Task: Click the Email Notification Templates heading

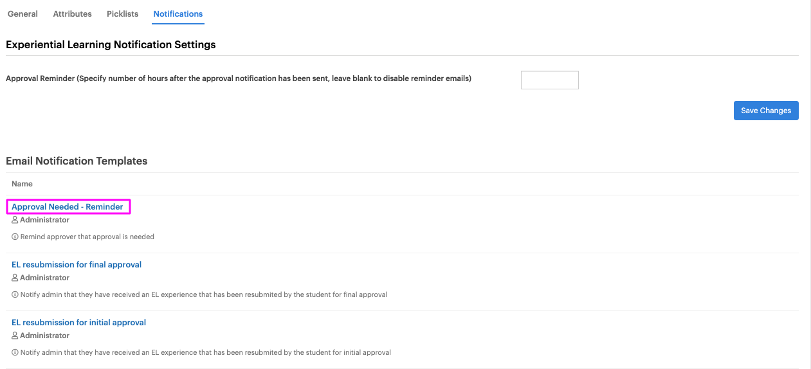Action: [77, 161]
